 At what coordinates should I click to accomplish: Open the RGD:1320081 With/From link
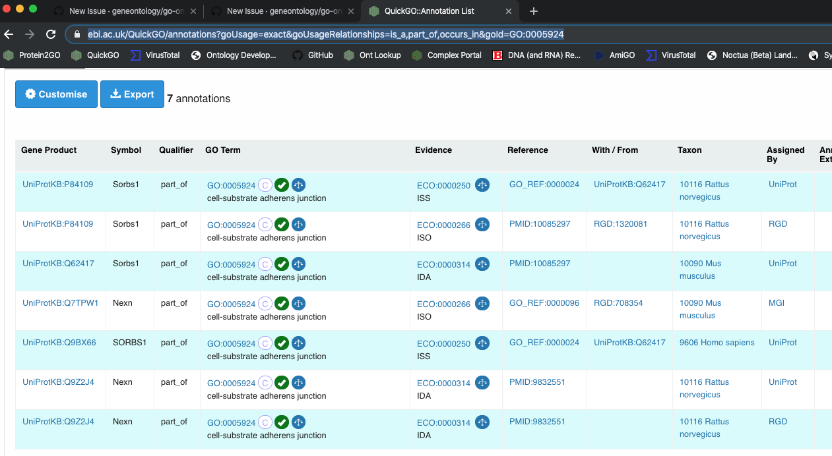point(620,224)
